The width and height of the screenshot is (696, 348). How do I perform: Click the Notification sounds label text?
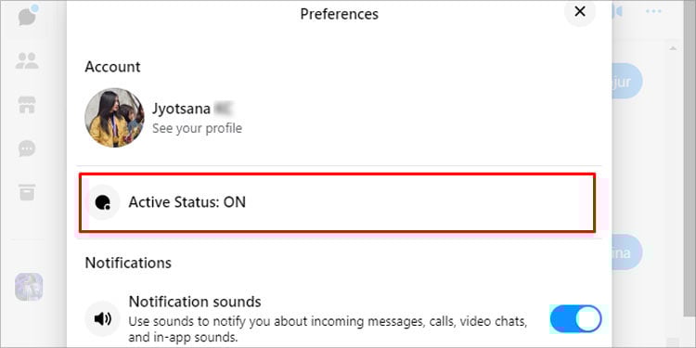195,302
